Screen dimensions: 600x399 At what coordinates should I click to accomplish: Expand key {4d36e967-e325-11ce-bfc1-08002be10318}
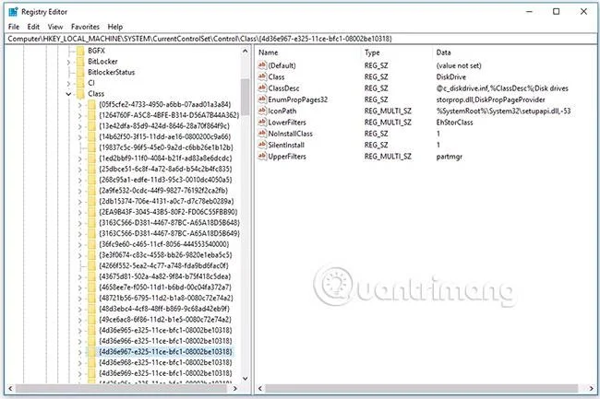(x=80, y=352)
